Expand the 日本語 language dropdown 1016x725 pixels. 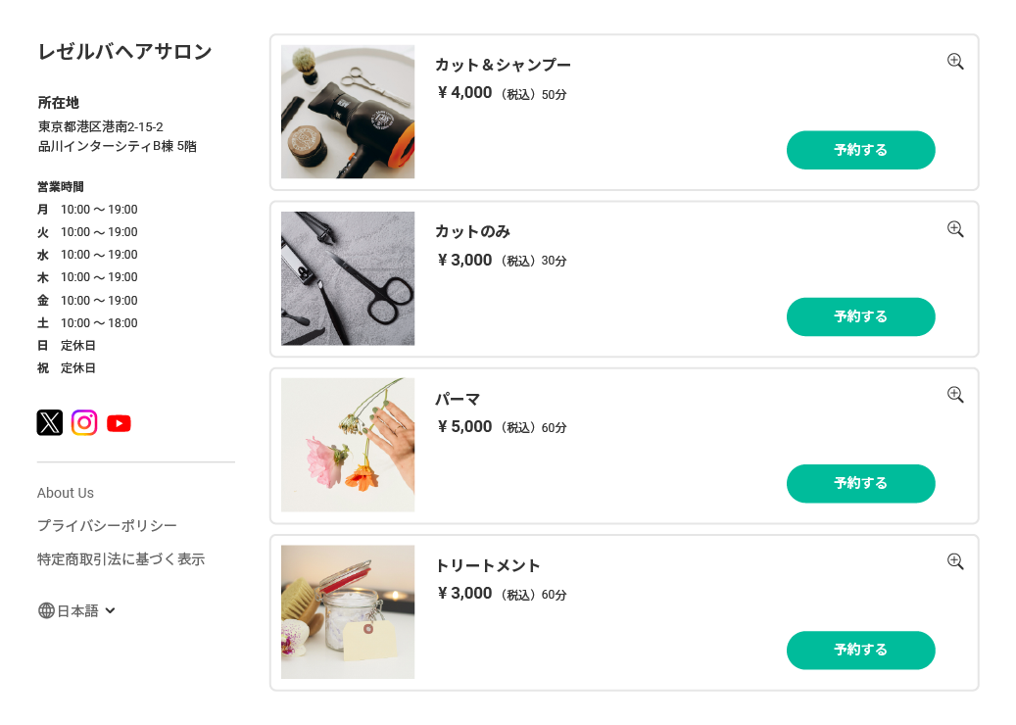110,610
